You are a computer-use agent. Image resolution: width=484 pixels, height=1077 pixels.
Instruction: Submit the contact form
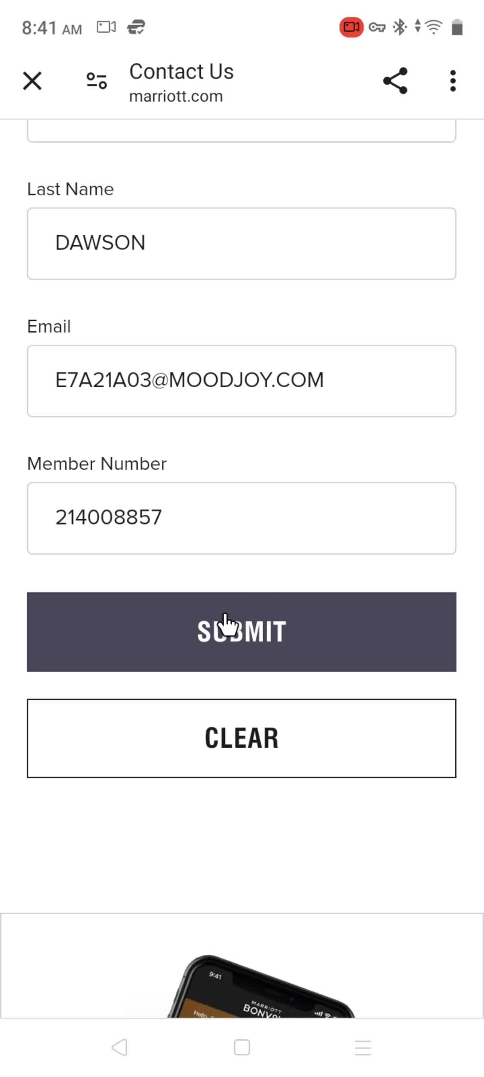point(242,632)
